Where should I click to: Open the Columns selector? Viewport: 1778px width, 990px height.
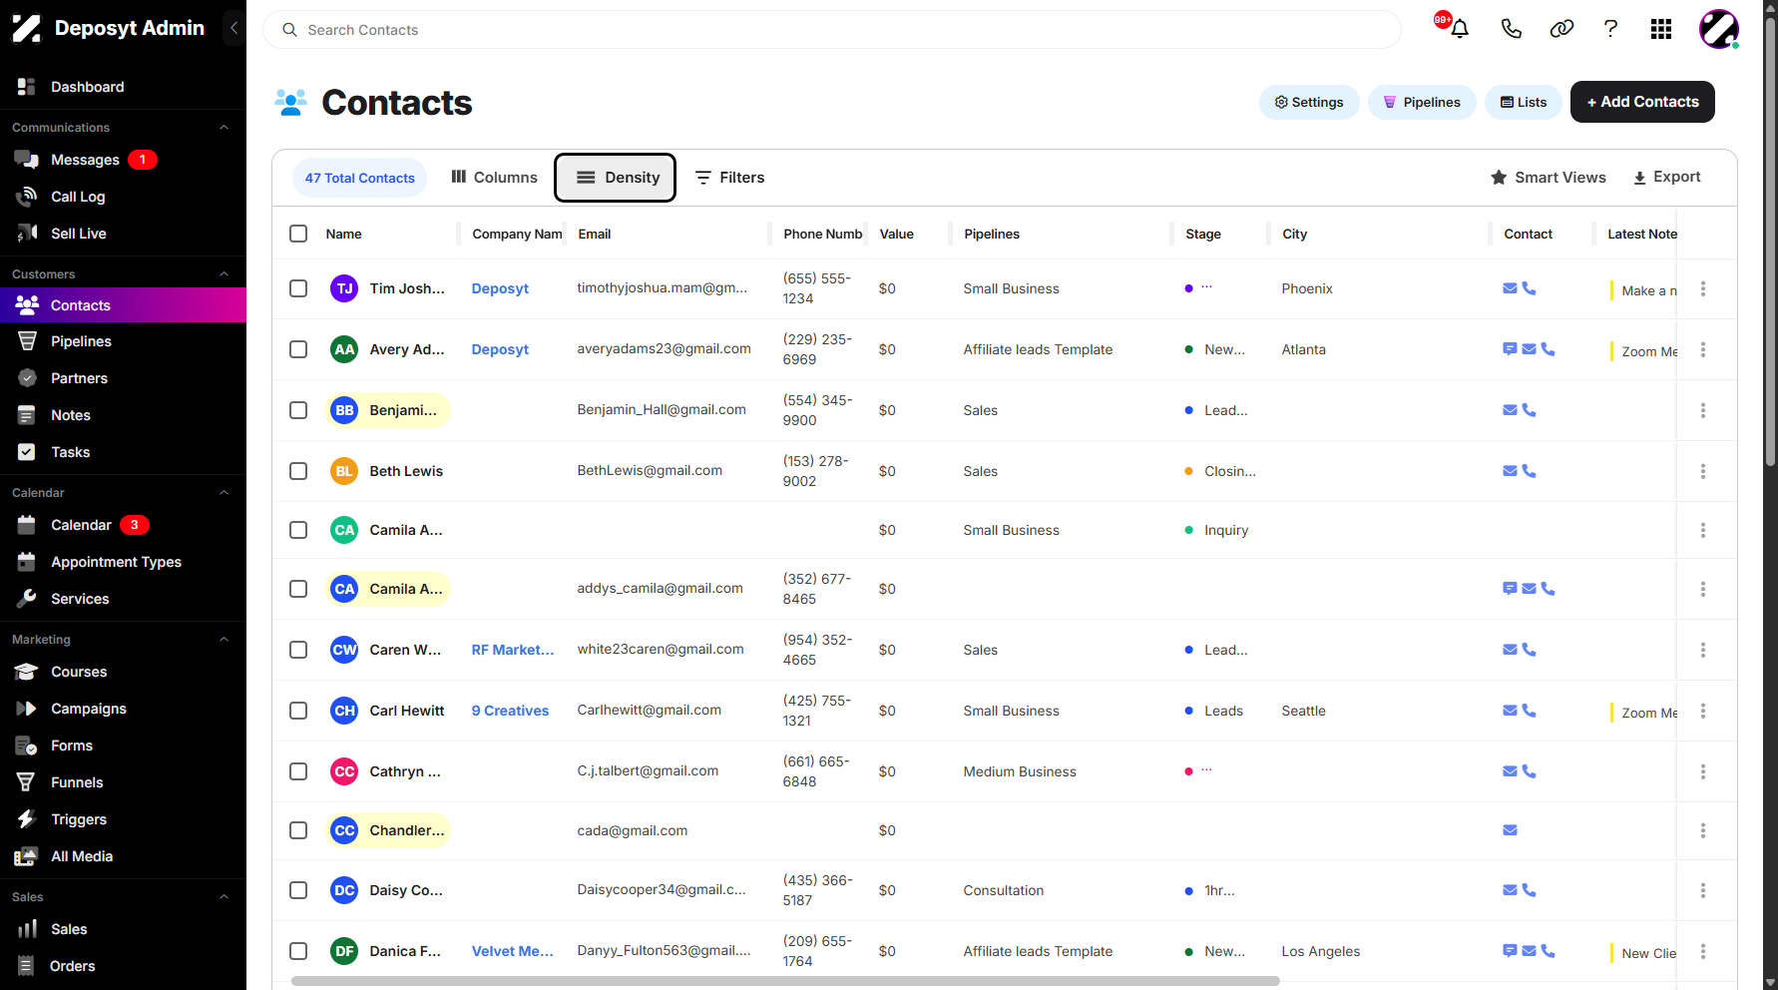point(494,178)
